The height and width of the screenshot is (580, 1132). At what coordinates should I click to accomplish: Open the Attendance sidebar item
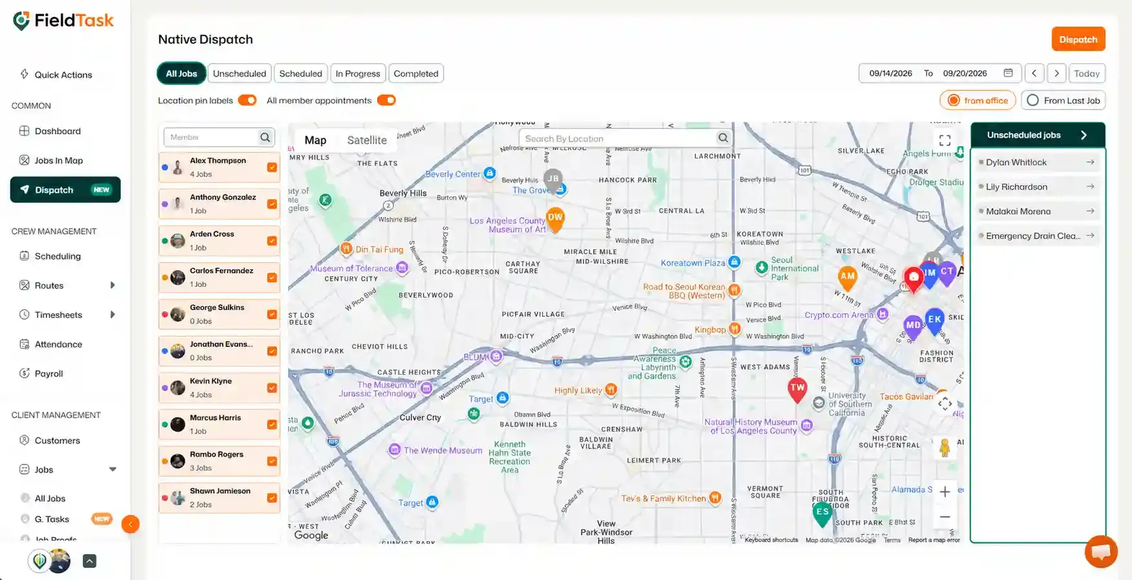pyautogui.click(x=58, y=344)
